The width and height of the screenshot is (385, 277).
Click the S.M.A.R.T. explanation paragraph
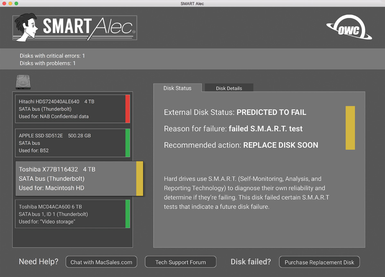(x=246, y=193)
